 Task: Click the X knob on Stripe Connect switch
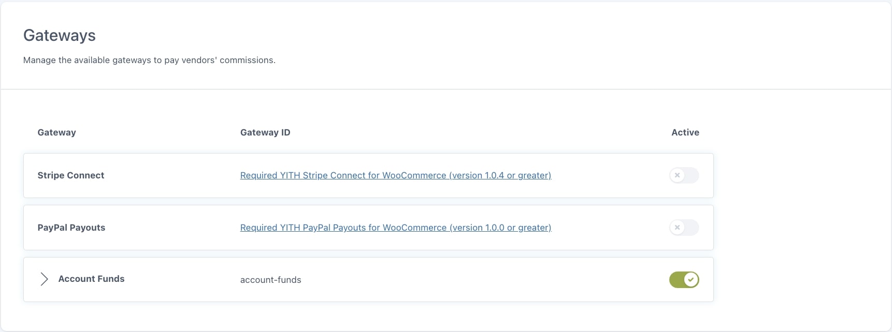pyautogui.click(x=677, y=175)
